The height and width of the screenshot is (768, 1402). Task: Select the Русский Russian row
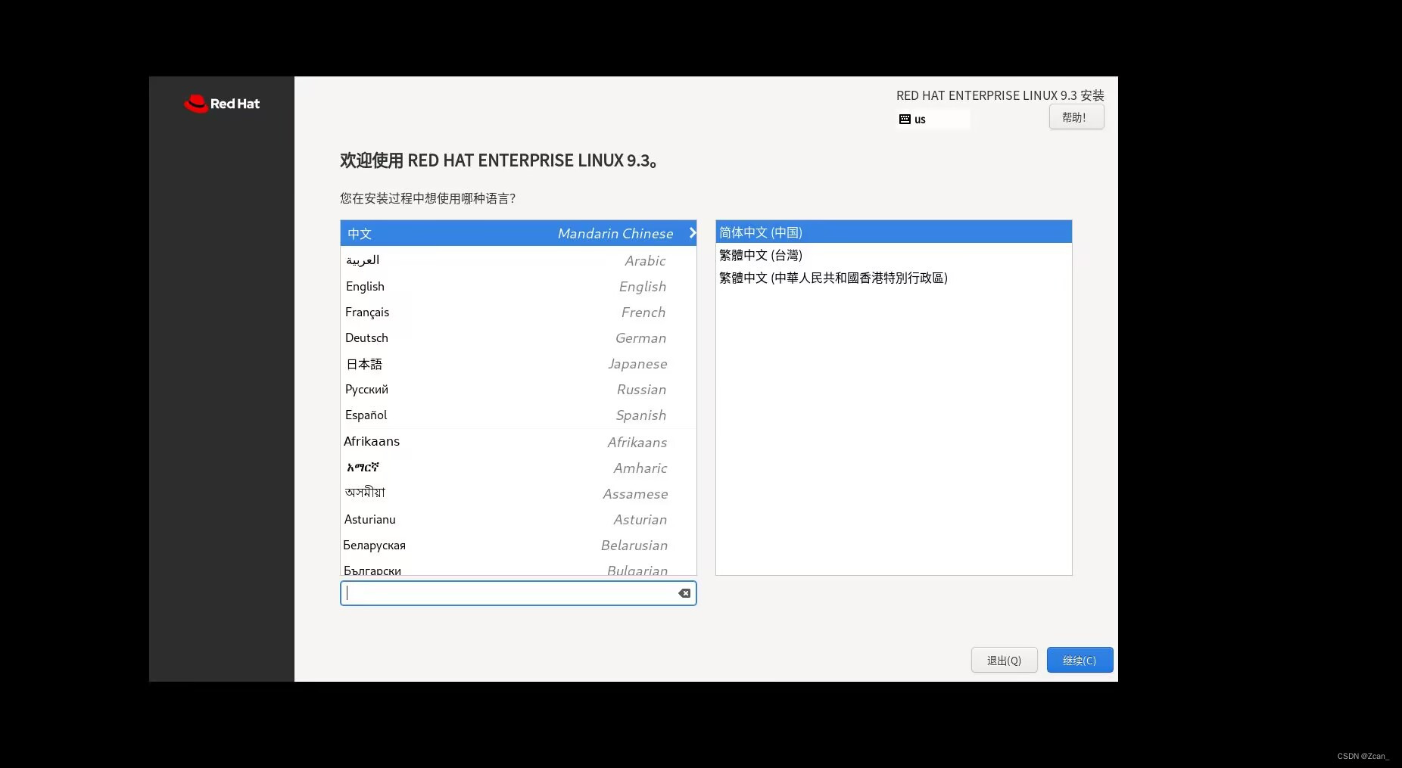[519, 389]
